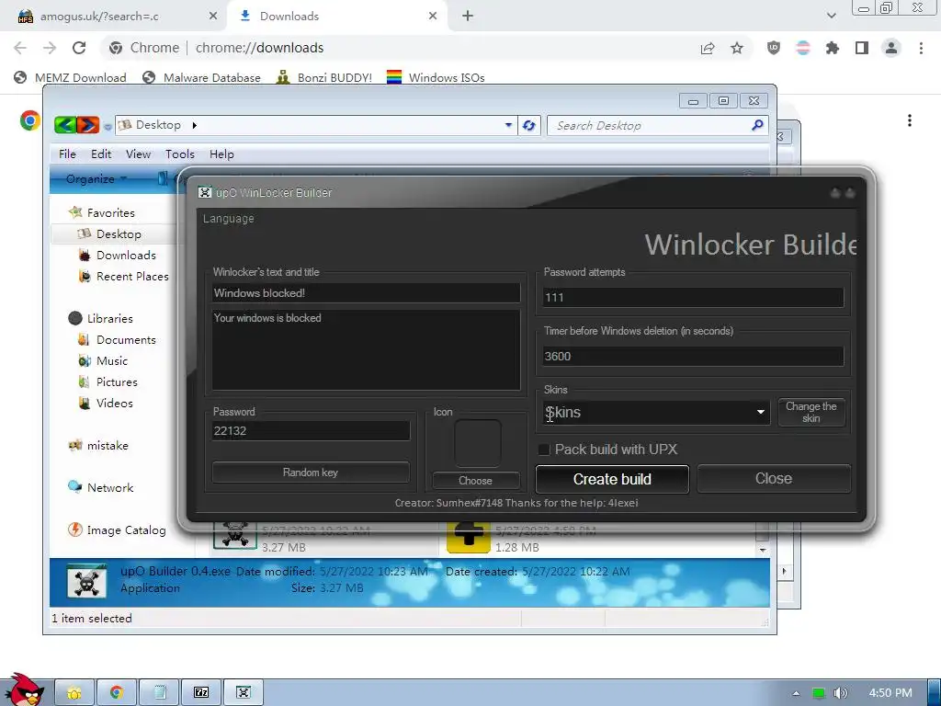The image size is (941, 706).
Task: Switch to the amogus.uk browser tab
Action: 114,17
